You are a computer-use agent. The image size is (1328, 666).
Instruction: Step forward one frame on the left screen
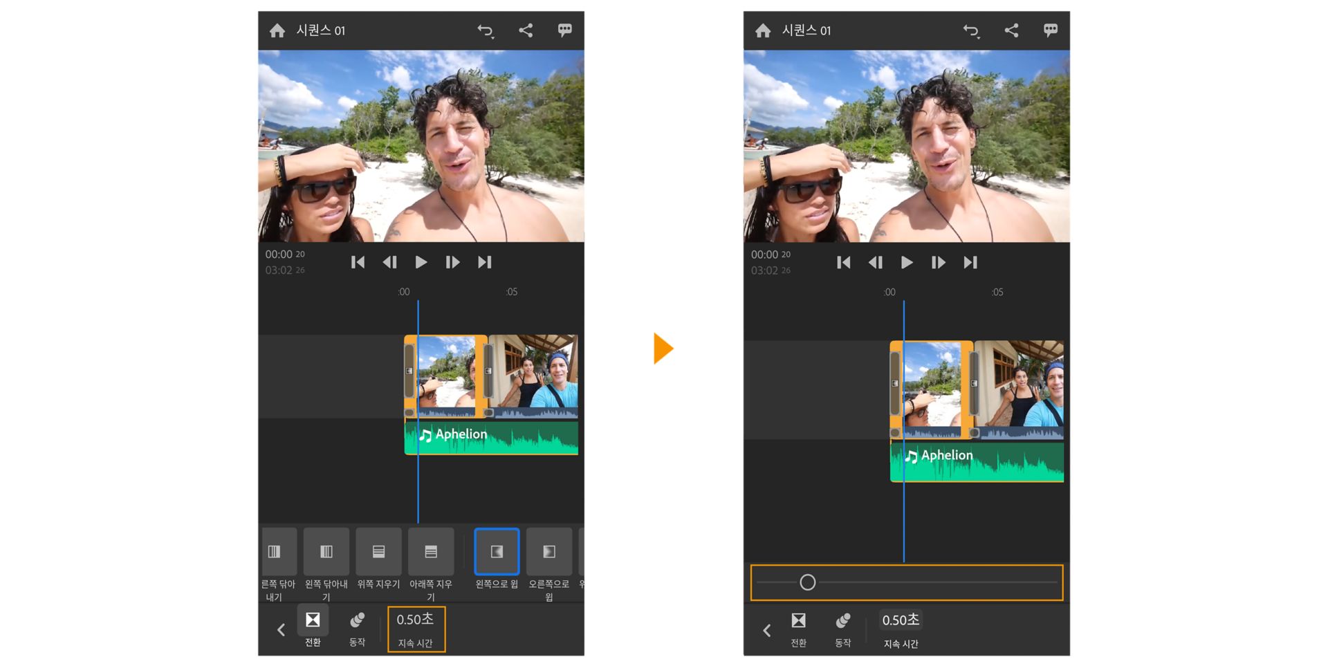click(452, 262)
